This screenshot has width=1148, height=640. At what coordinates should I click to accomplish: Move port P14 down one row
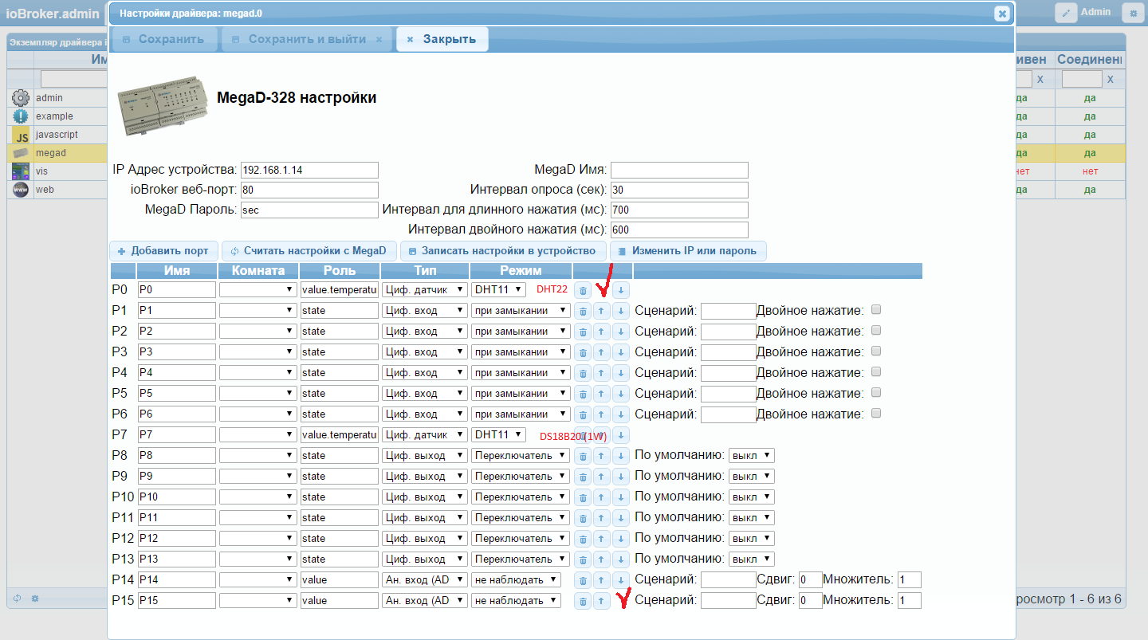(x=621, y=579)
